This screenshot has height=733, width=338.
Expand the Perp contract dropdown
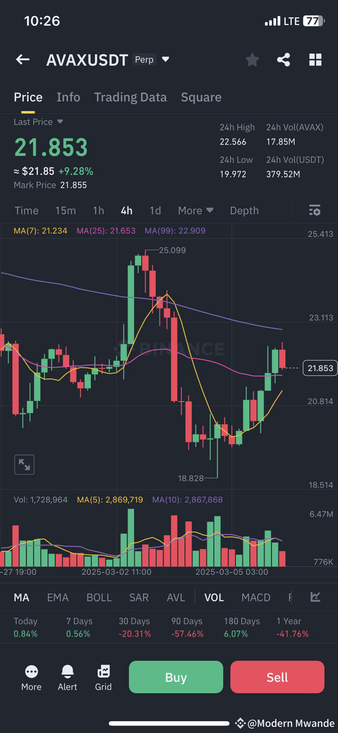point(165,59)
